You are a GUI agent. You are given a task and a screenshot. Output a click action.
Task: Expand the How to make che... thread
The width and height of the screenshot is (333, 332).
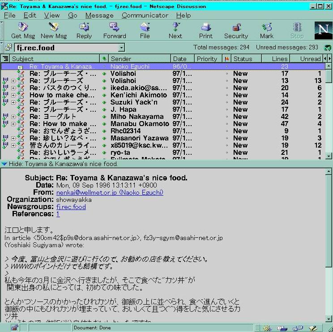coord(13,95)
